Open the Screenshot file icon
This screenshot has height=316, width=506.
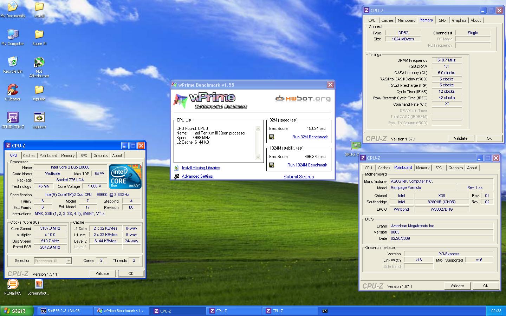(x=39, y=287)
